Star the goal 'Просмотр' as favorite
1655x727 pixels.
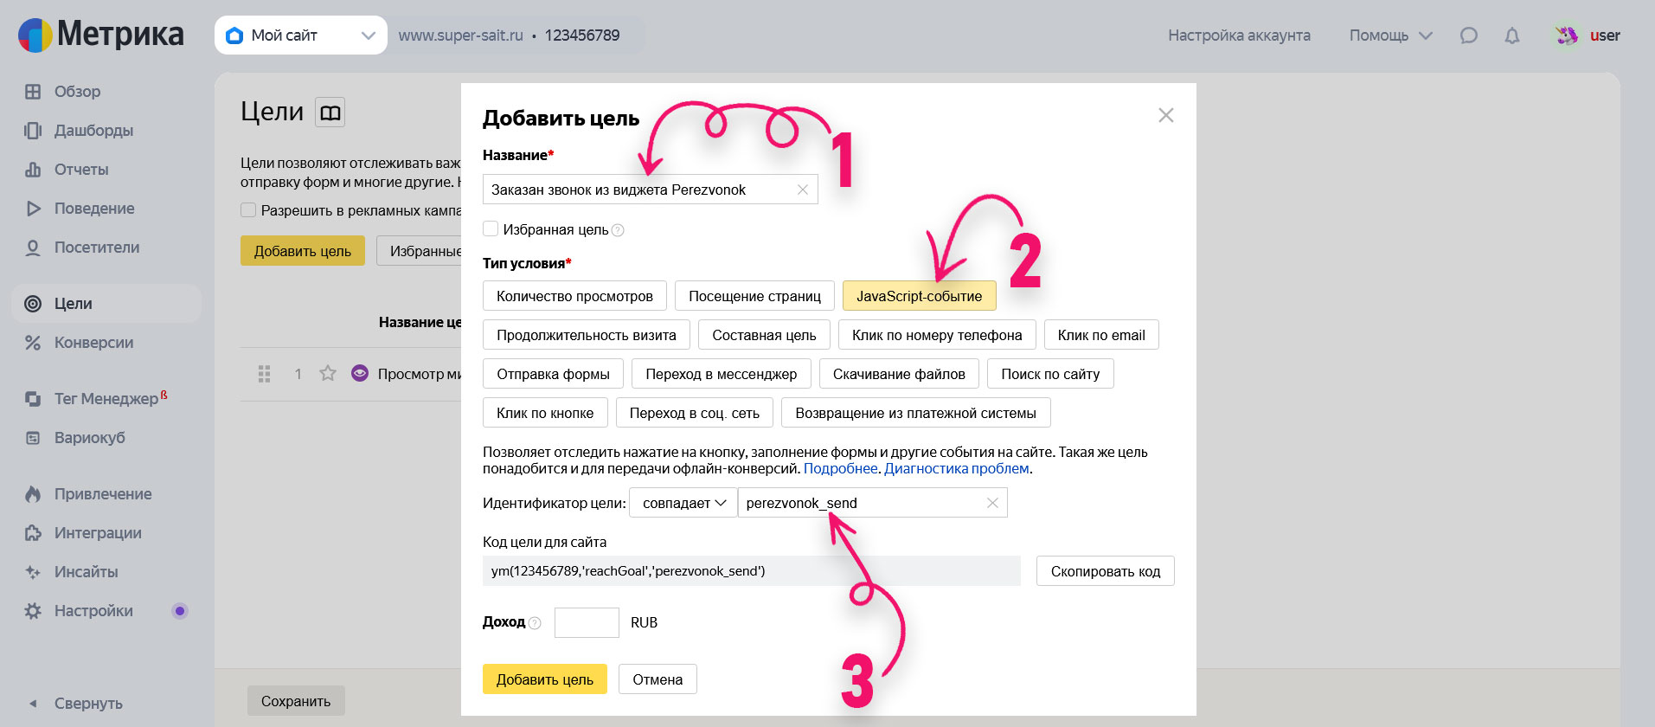point(328,374)
